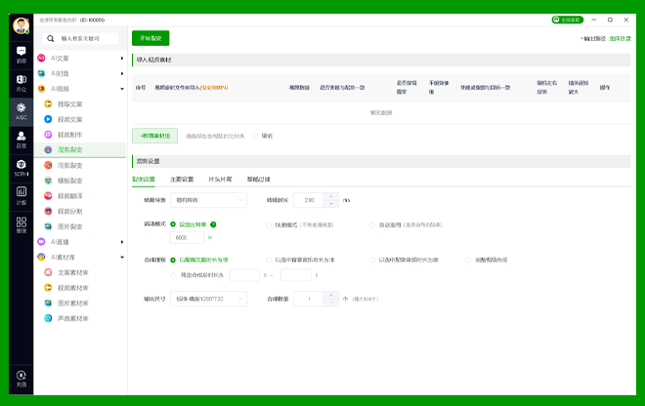Click the 选择目录 link
The height and width of the screenshot is (406, 645).
click(x=620, y=38)
